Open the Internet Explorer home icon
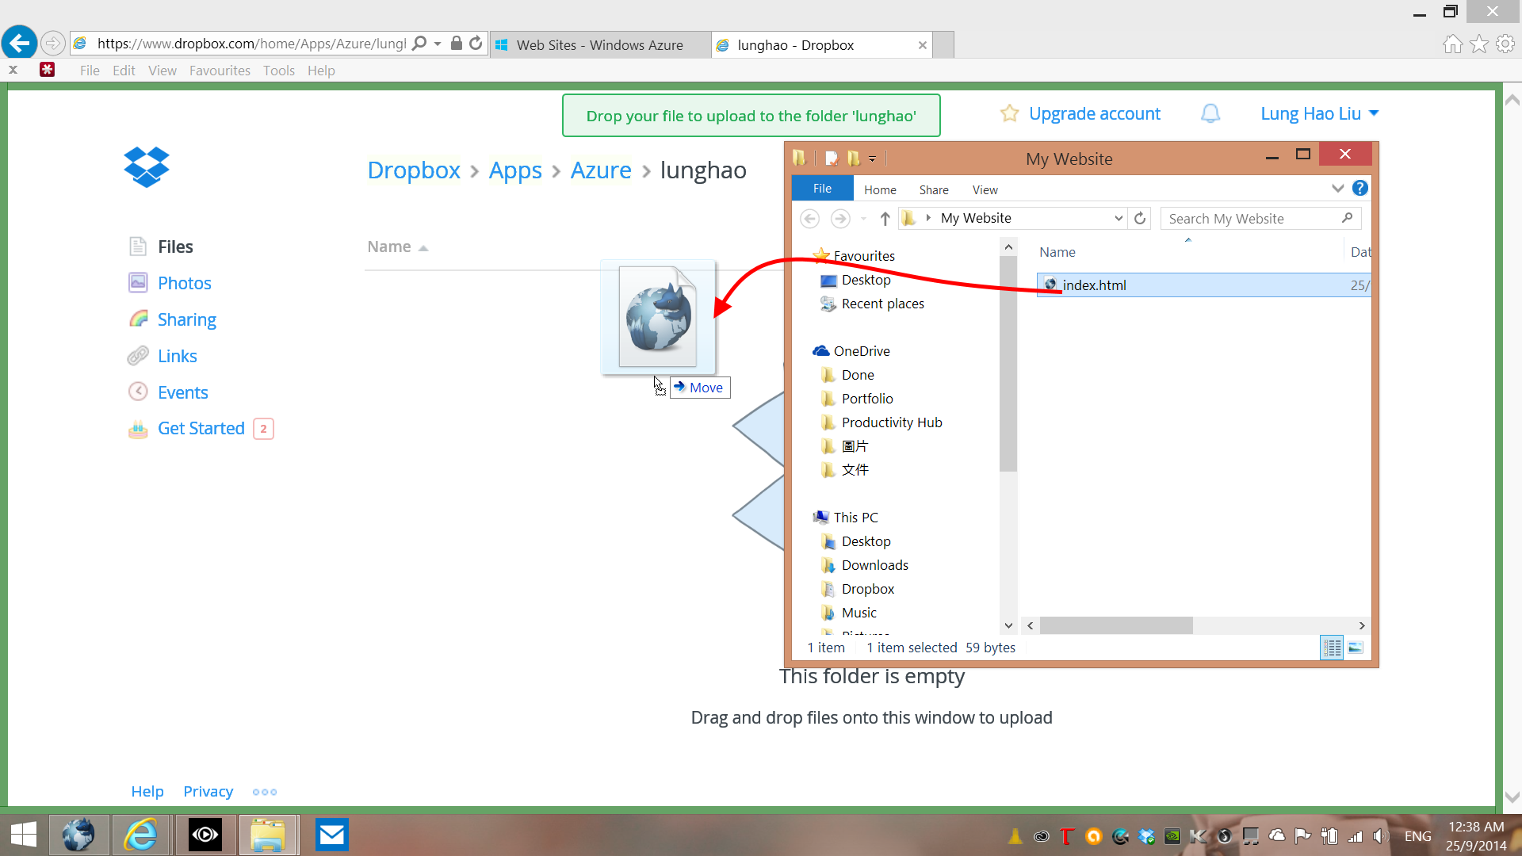 coord(1452,44)
